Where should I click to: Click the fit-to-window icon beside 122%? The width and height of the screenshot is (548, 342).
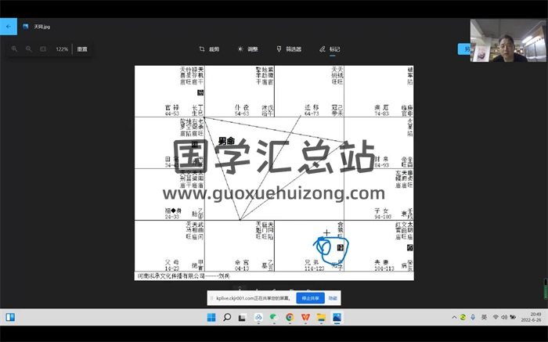(43, 49)
